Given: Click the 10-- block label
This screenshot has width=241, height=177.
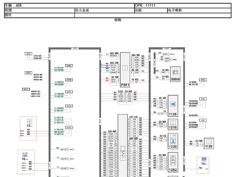Looking at the screenshot, I should coord(204,164).
